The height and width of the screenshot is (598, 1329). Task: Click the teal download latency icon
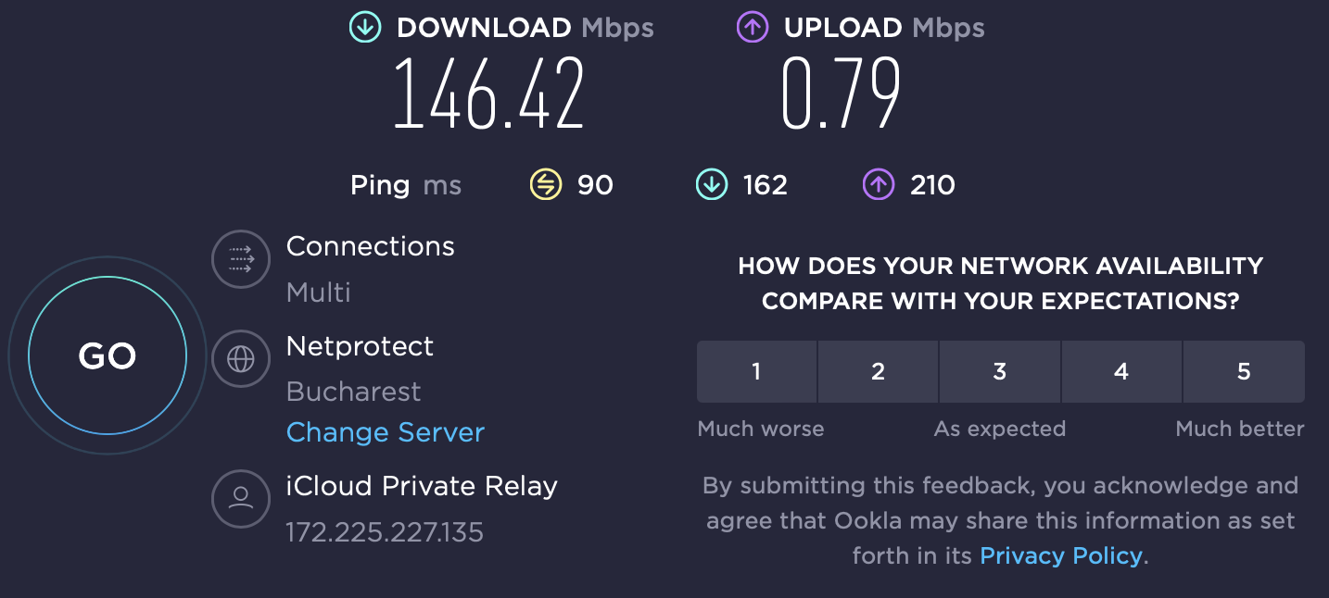[711, 185]
